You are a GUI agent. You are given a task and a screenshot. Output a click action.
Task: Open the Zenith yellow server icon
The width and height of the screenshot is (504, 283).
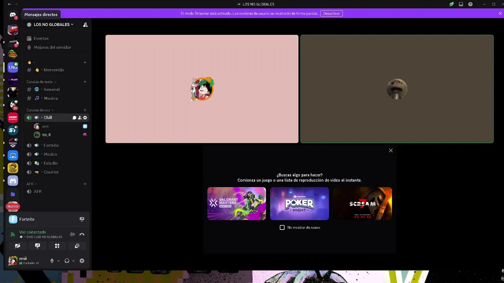13,168
